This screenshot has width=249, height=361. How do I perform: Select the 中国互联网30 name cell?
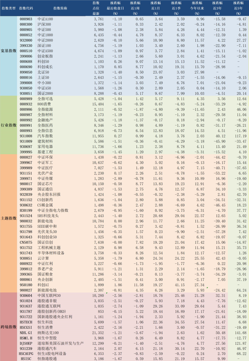[49, 295]
